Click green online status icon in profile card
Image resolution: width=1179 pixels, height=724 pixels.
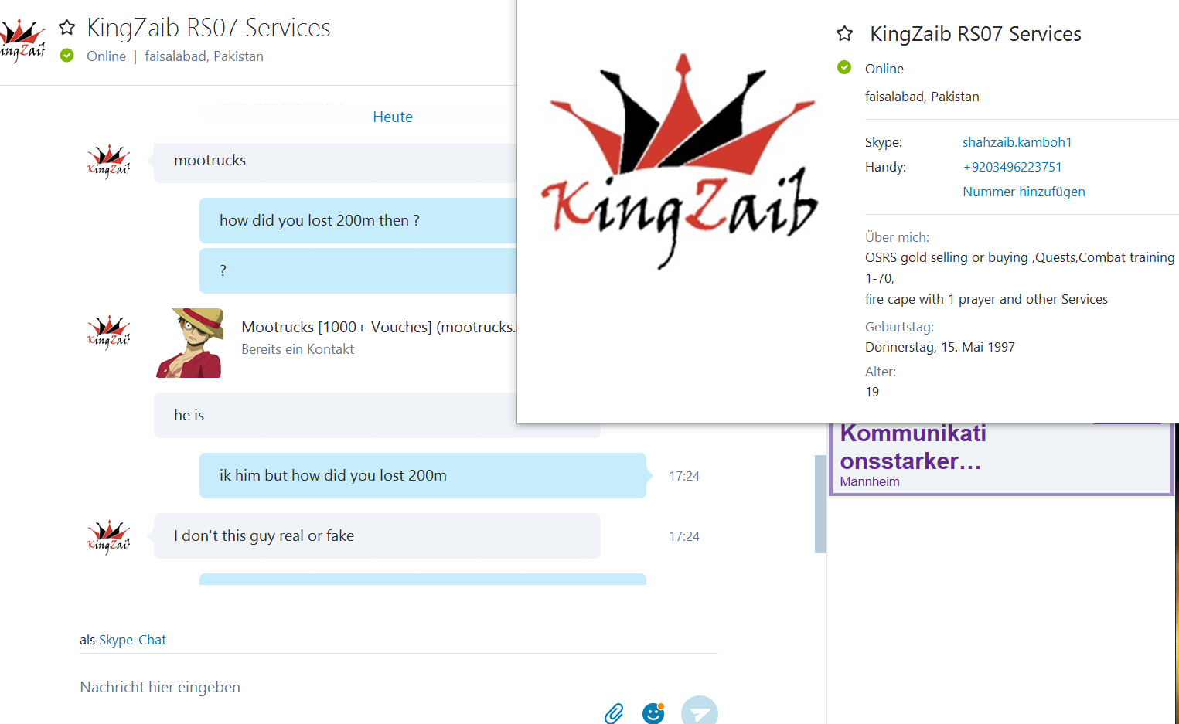point(844,68)
